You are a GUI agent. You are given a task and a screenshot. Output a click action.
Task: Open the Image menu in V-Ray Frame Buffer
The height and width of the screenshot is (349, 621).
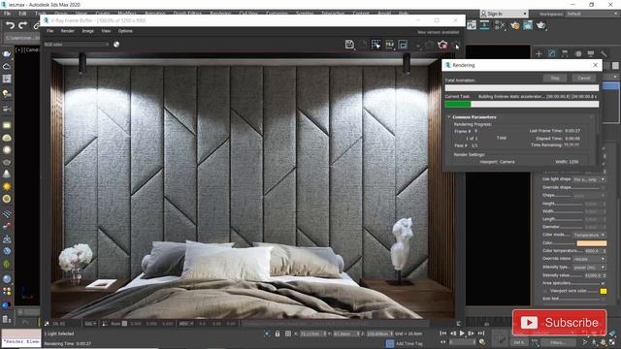click(x=88, y=31)
